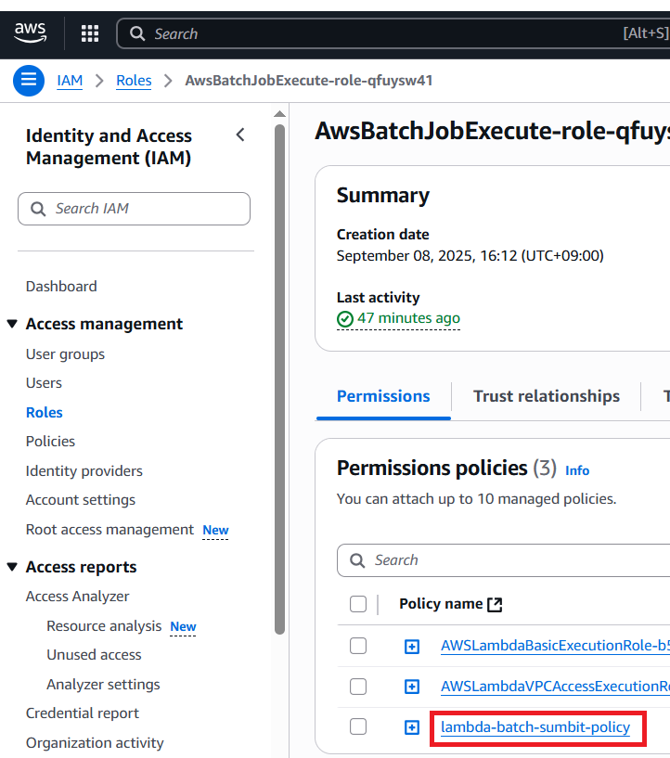This screenshot has width=670, height=758.
Task: Click the Search IAM input field
Action: [x=135, y=209]
